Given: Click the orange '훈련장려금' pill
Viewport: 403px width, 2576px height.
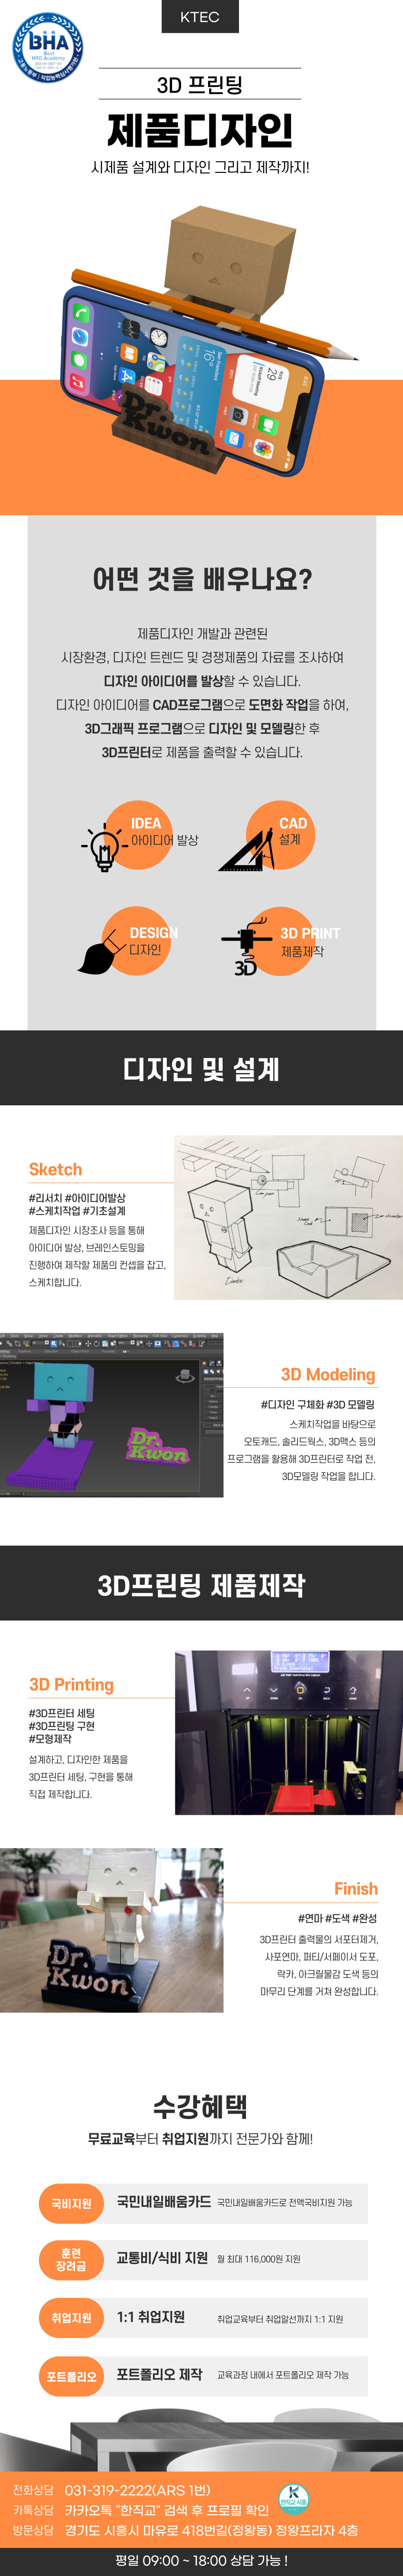Looking at the screenshot, I should [x=71, y=2260].
